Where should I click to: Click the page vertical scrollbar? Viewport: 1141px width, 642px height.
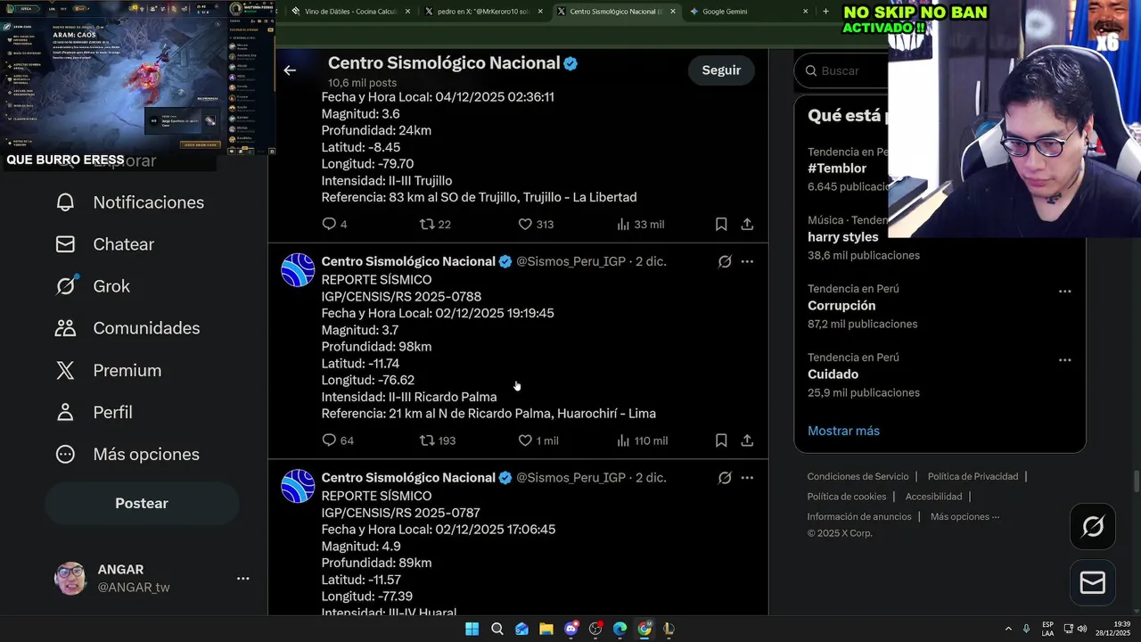pyautogui.click(x=1136, y=481)
